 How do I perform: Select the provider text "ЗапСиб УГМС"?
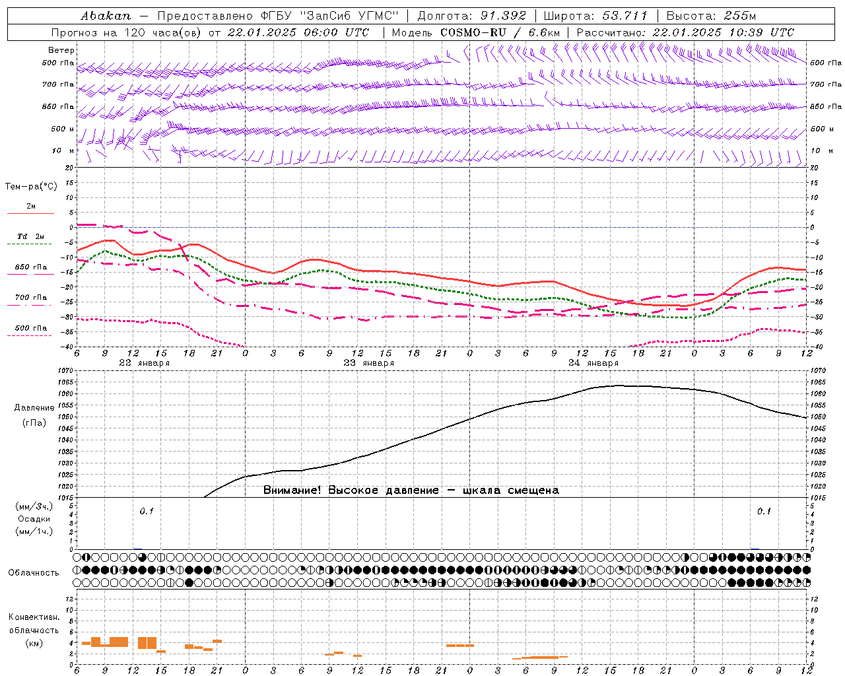[349, 16]
